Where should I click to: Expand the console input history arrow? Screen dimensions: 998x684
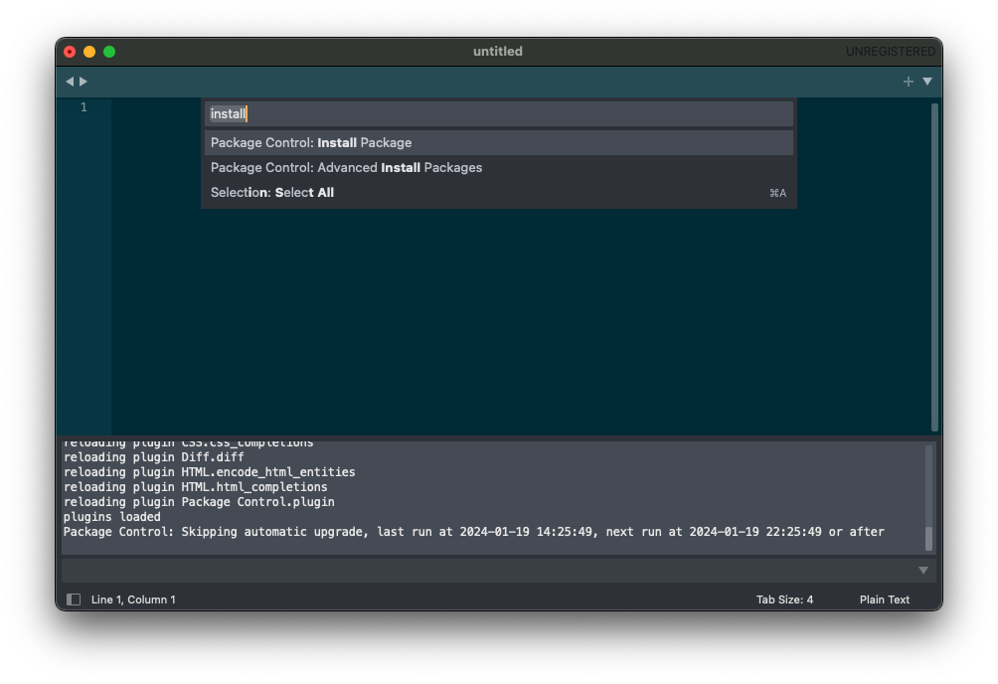pos(922,571)
